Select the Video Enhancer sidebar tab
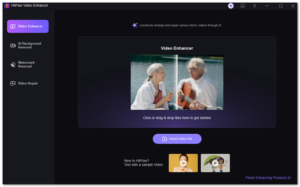Viewport: 300px width, 187px height. click(x=28, y=26)
